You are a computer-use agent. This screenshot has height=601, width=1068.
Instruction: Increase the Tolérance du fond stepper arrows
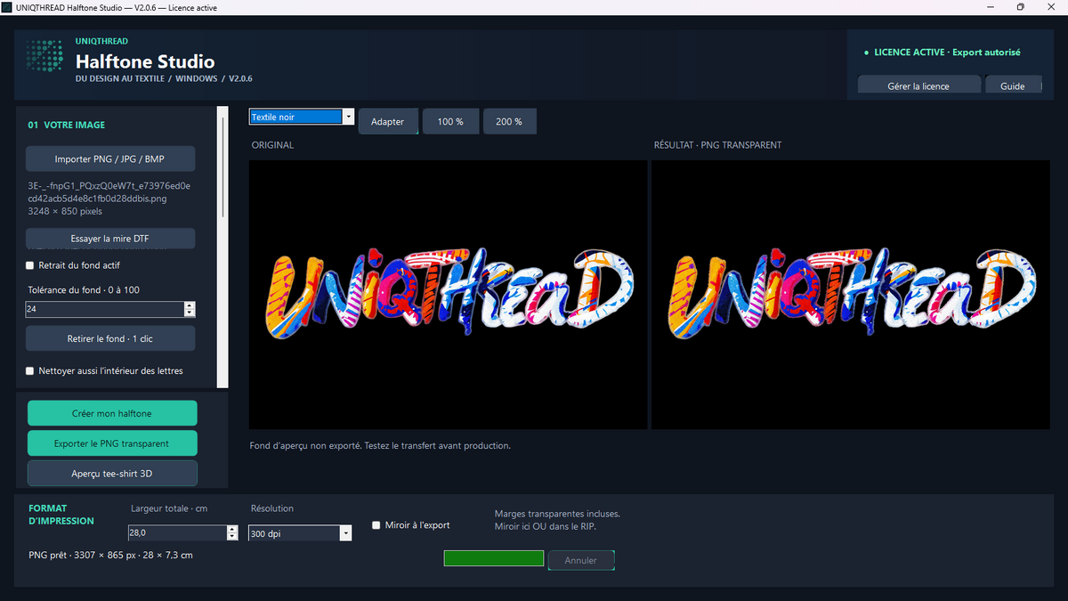[x=190, y=309]
